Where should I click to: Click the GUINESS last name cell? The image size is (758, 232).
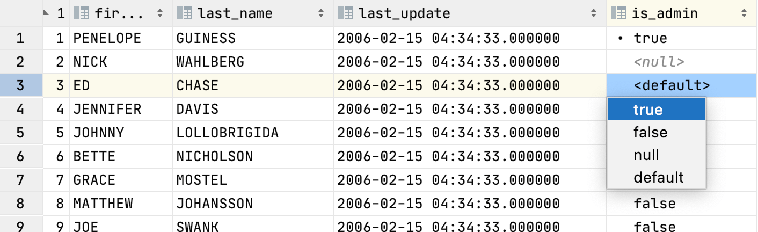point(206,38)
